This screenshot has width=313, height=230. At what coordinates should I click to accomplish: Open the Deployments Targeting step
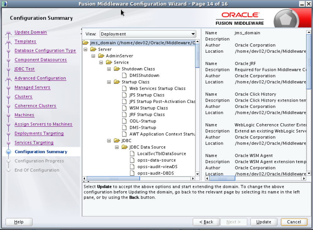click(x=39, y=133)
